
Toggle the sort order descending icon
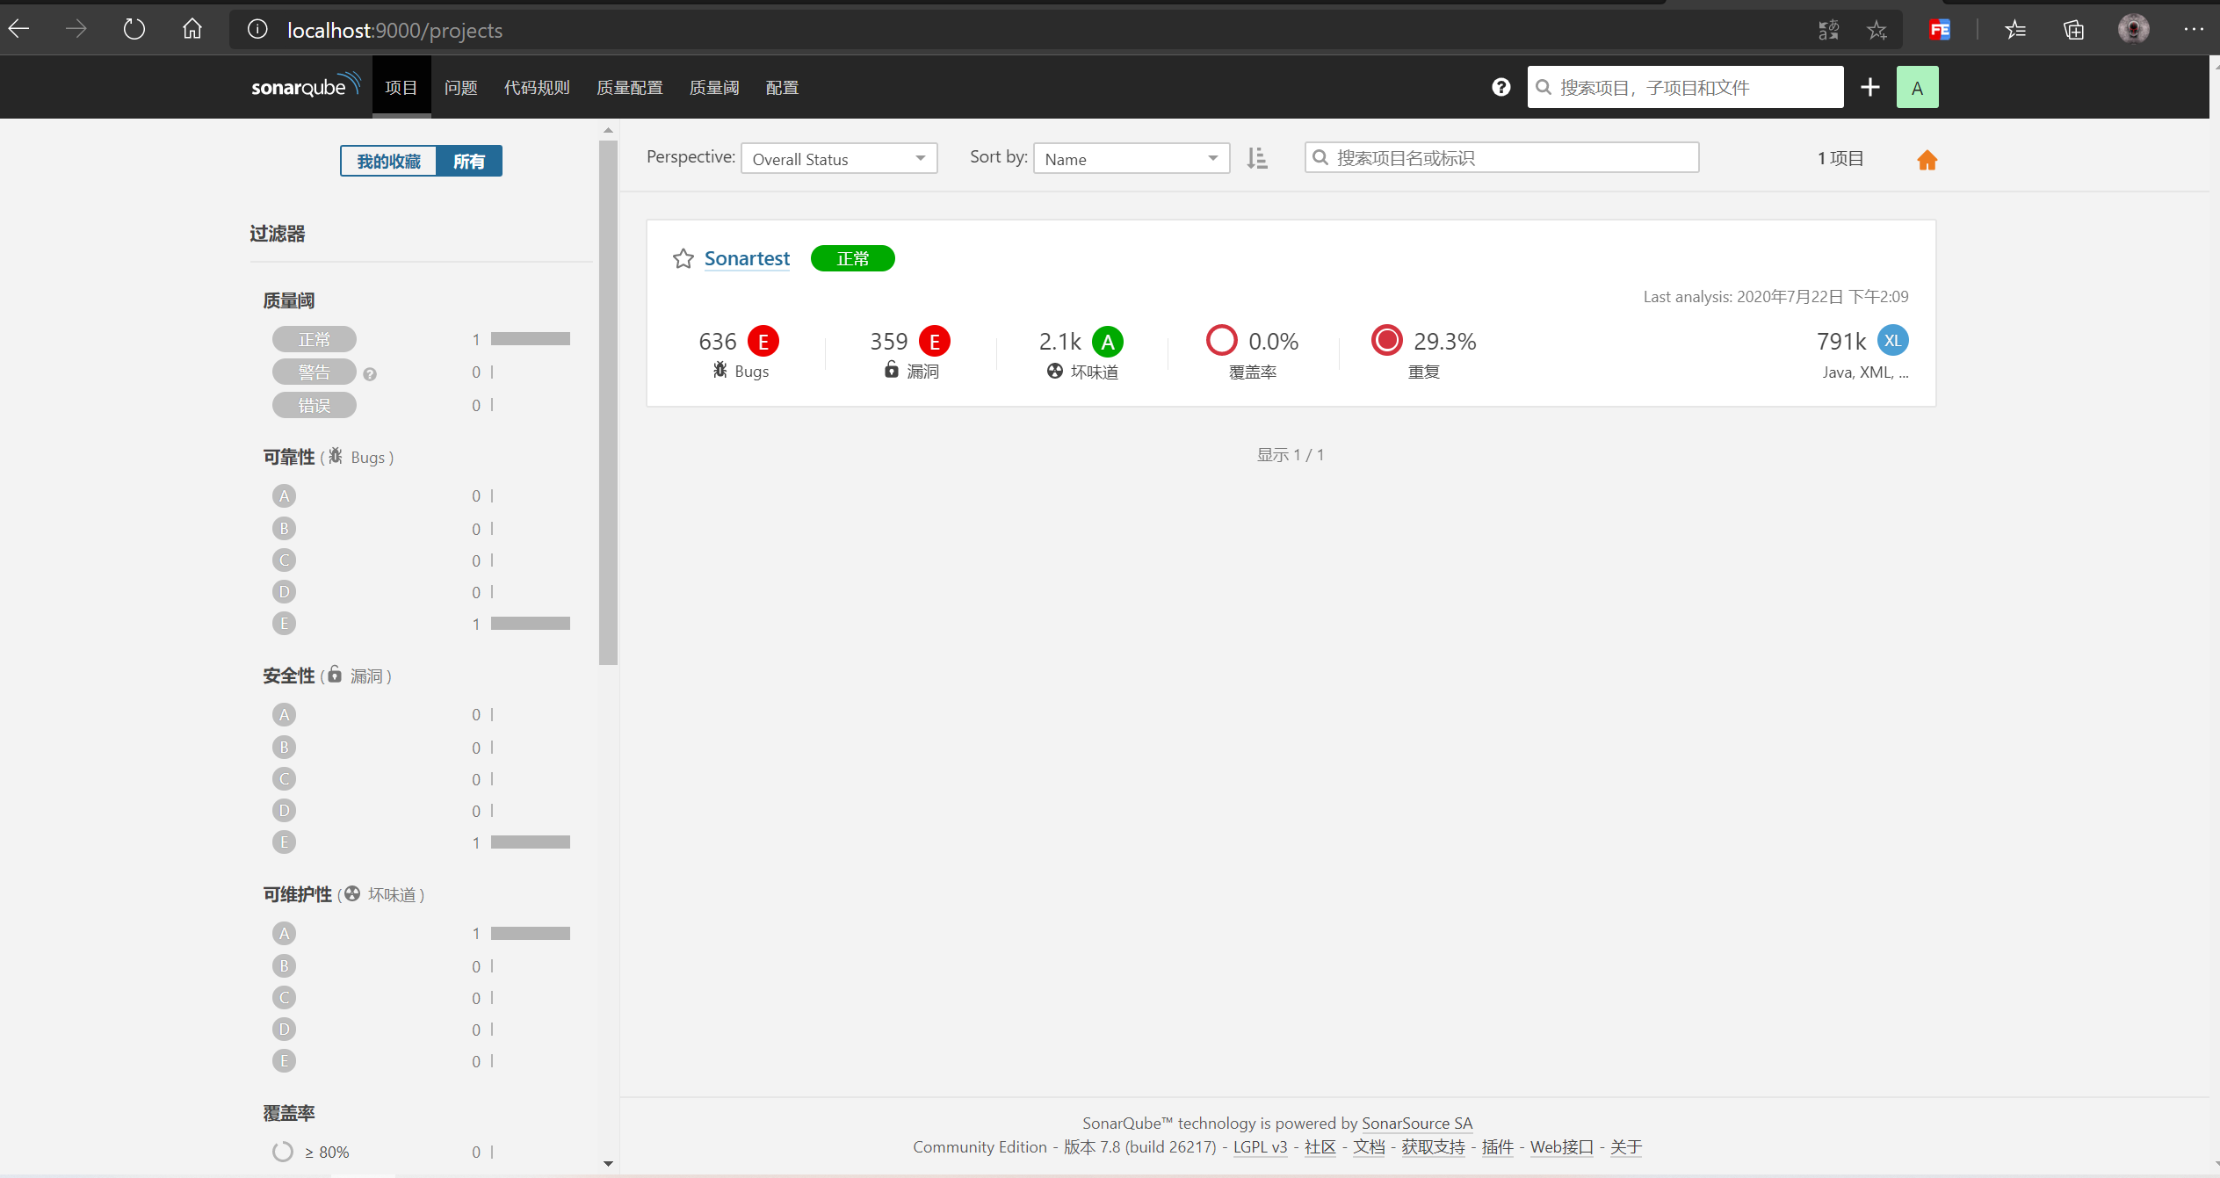coord(1256,158)
